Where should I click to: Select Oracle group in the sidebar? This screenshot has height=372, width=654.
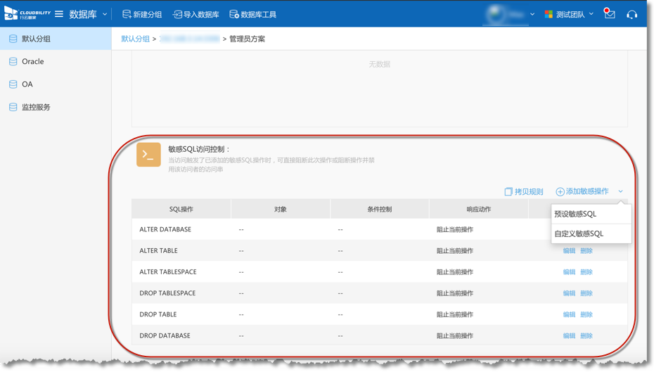click(32, 62)
